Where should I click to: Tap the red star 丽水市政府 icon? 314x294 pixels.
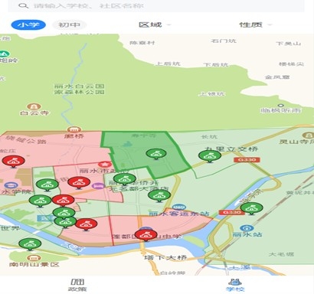[x=105, y=165]
